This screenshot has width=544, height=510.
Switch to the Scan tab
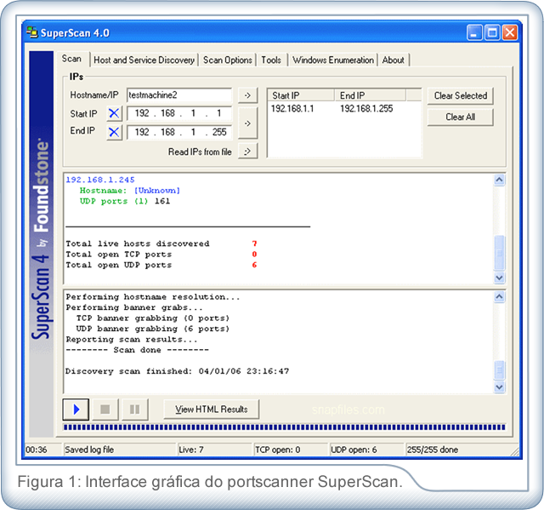coord(71,59)
